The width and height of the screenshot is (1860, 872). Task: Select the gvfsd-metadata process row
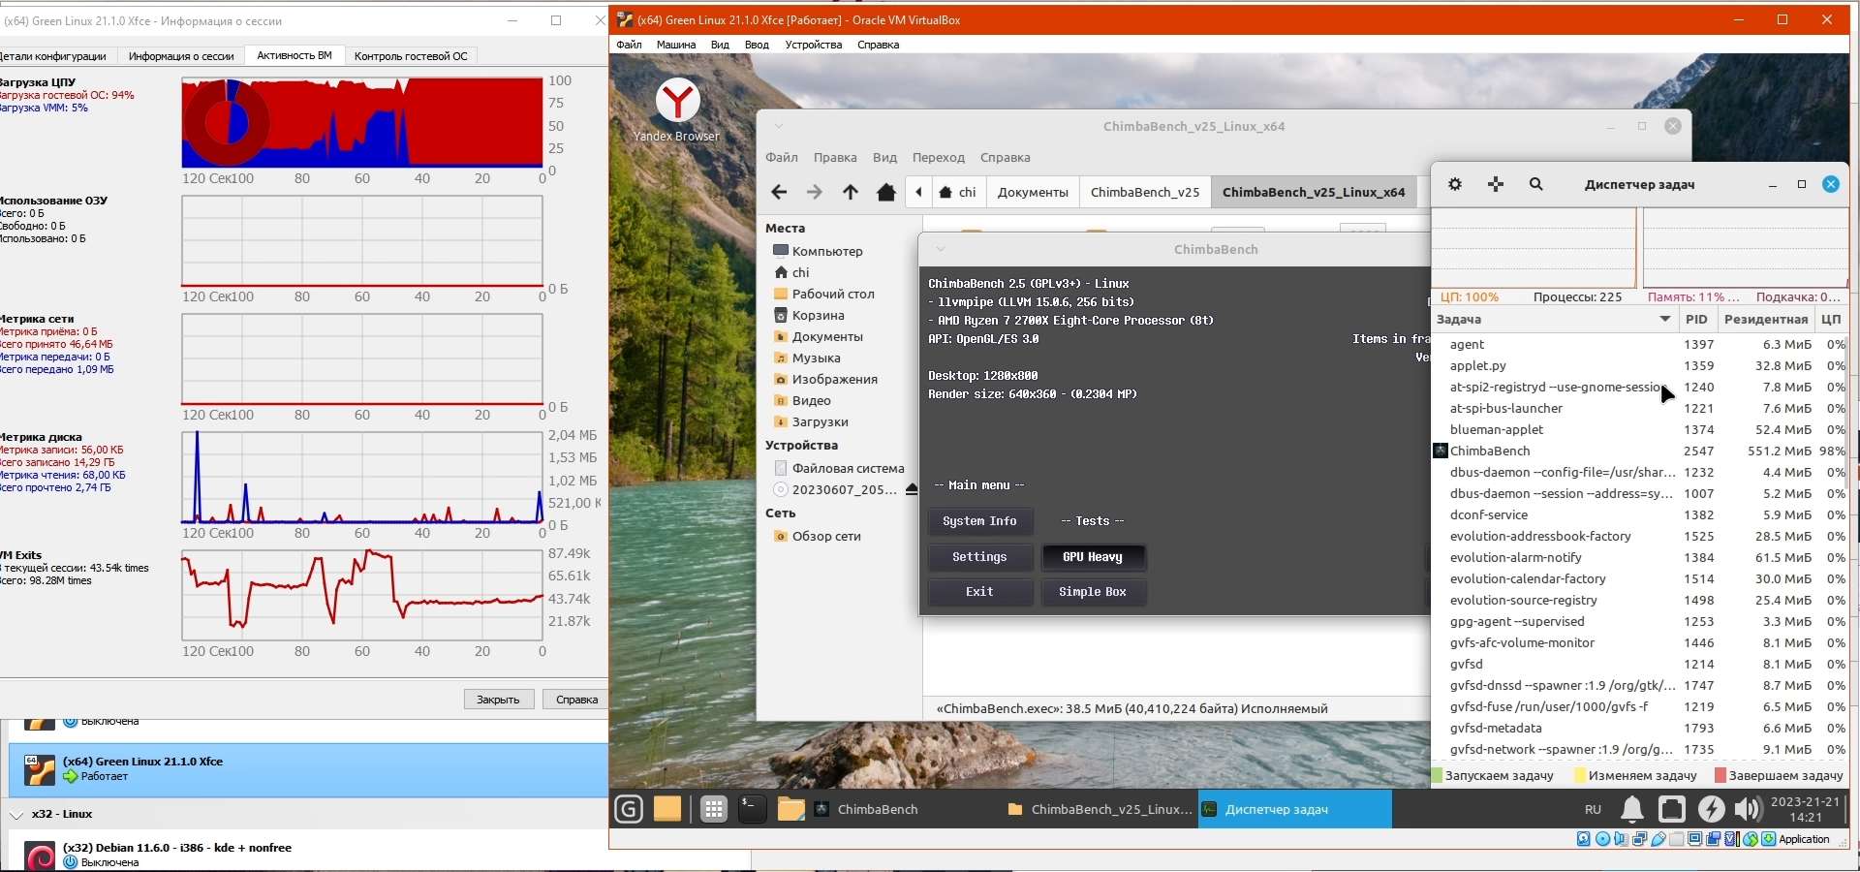tap(1639, 728)
